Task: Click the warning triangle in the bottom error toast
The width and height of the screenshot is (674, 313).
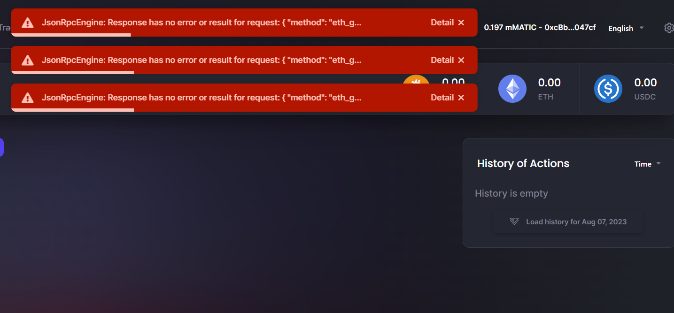Action: (x=28, y=98)
